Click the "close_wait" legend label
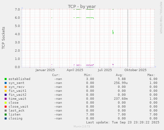This screenshot has height=130, width=164. click(18, 107)
